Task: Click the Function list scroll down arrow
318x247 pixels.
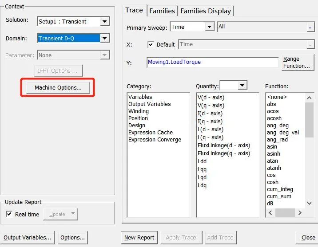Action: (x=309, y=203)
